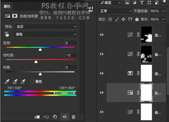The width and height of the screenshot is (169, 122).
Task: Click the lock position move-arrows icon
Action: coord(123,19)
